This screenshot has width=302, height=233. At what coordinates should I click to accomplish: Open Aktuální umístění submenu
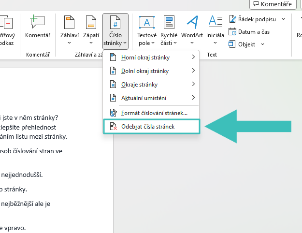151,98
